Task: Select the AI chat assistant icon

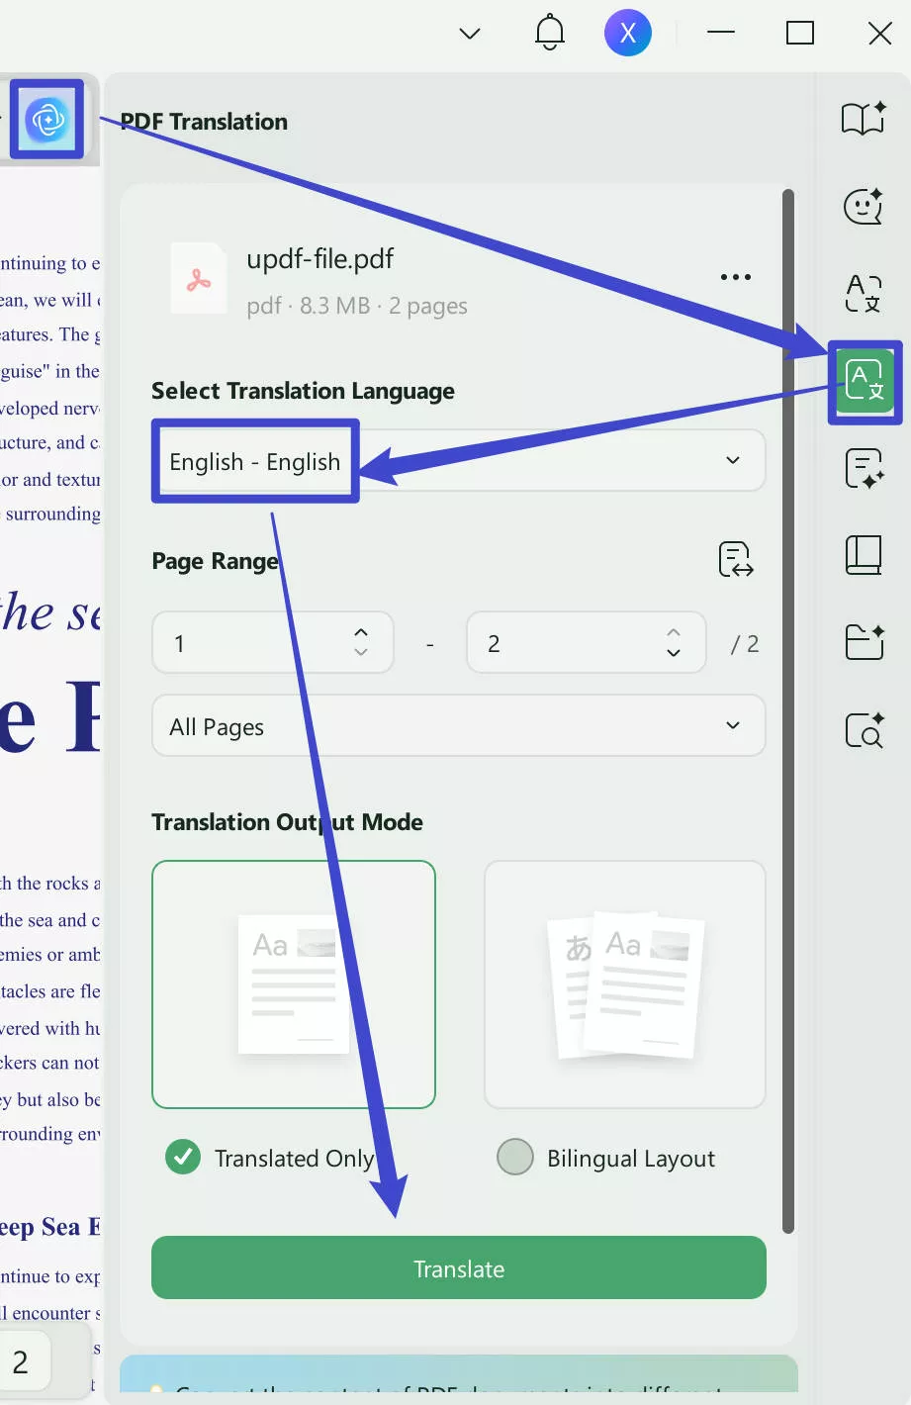Action: pos(863,207)
